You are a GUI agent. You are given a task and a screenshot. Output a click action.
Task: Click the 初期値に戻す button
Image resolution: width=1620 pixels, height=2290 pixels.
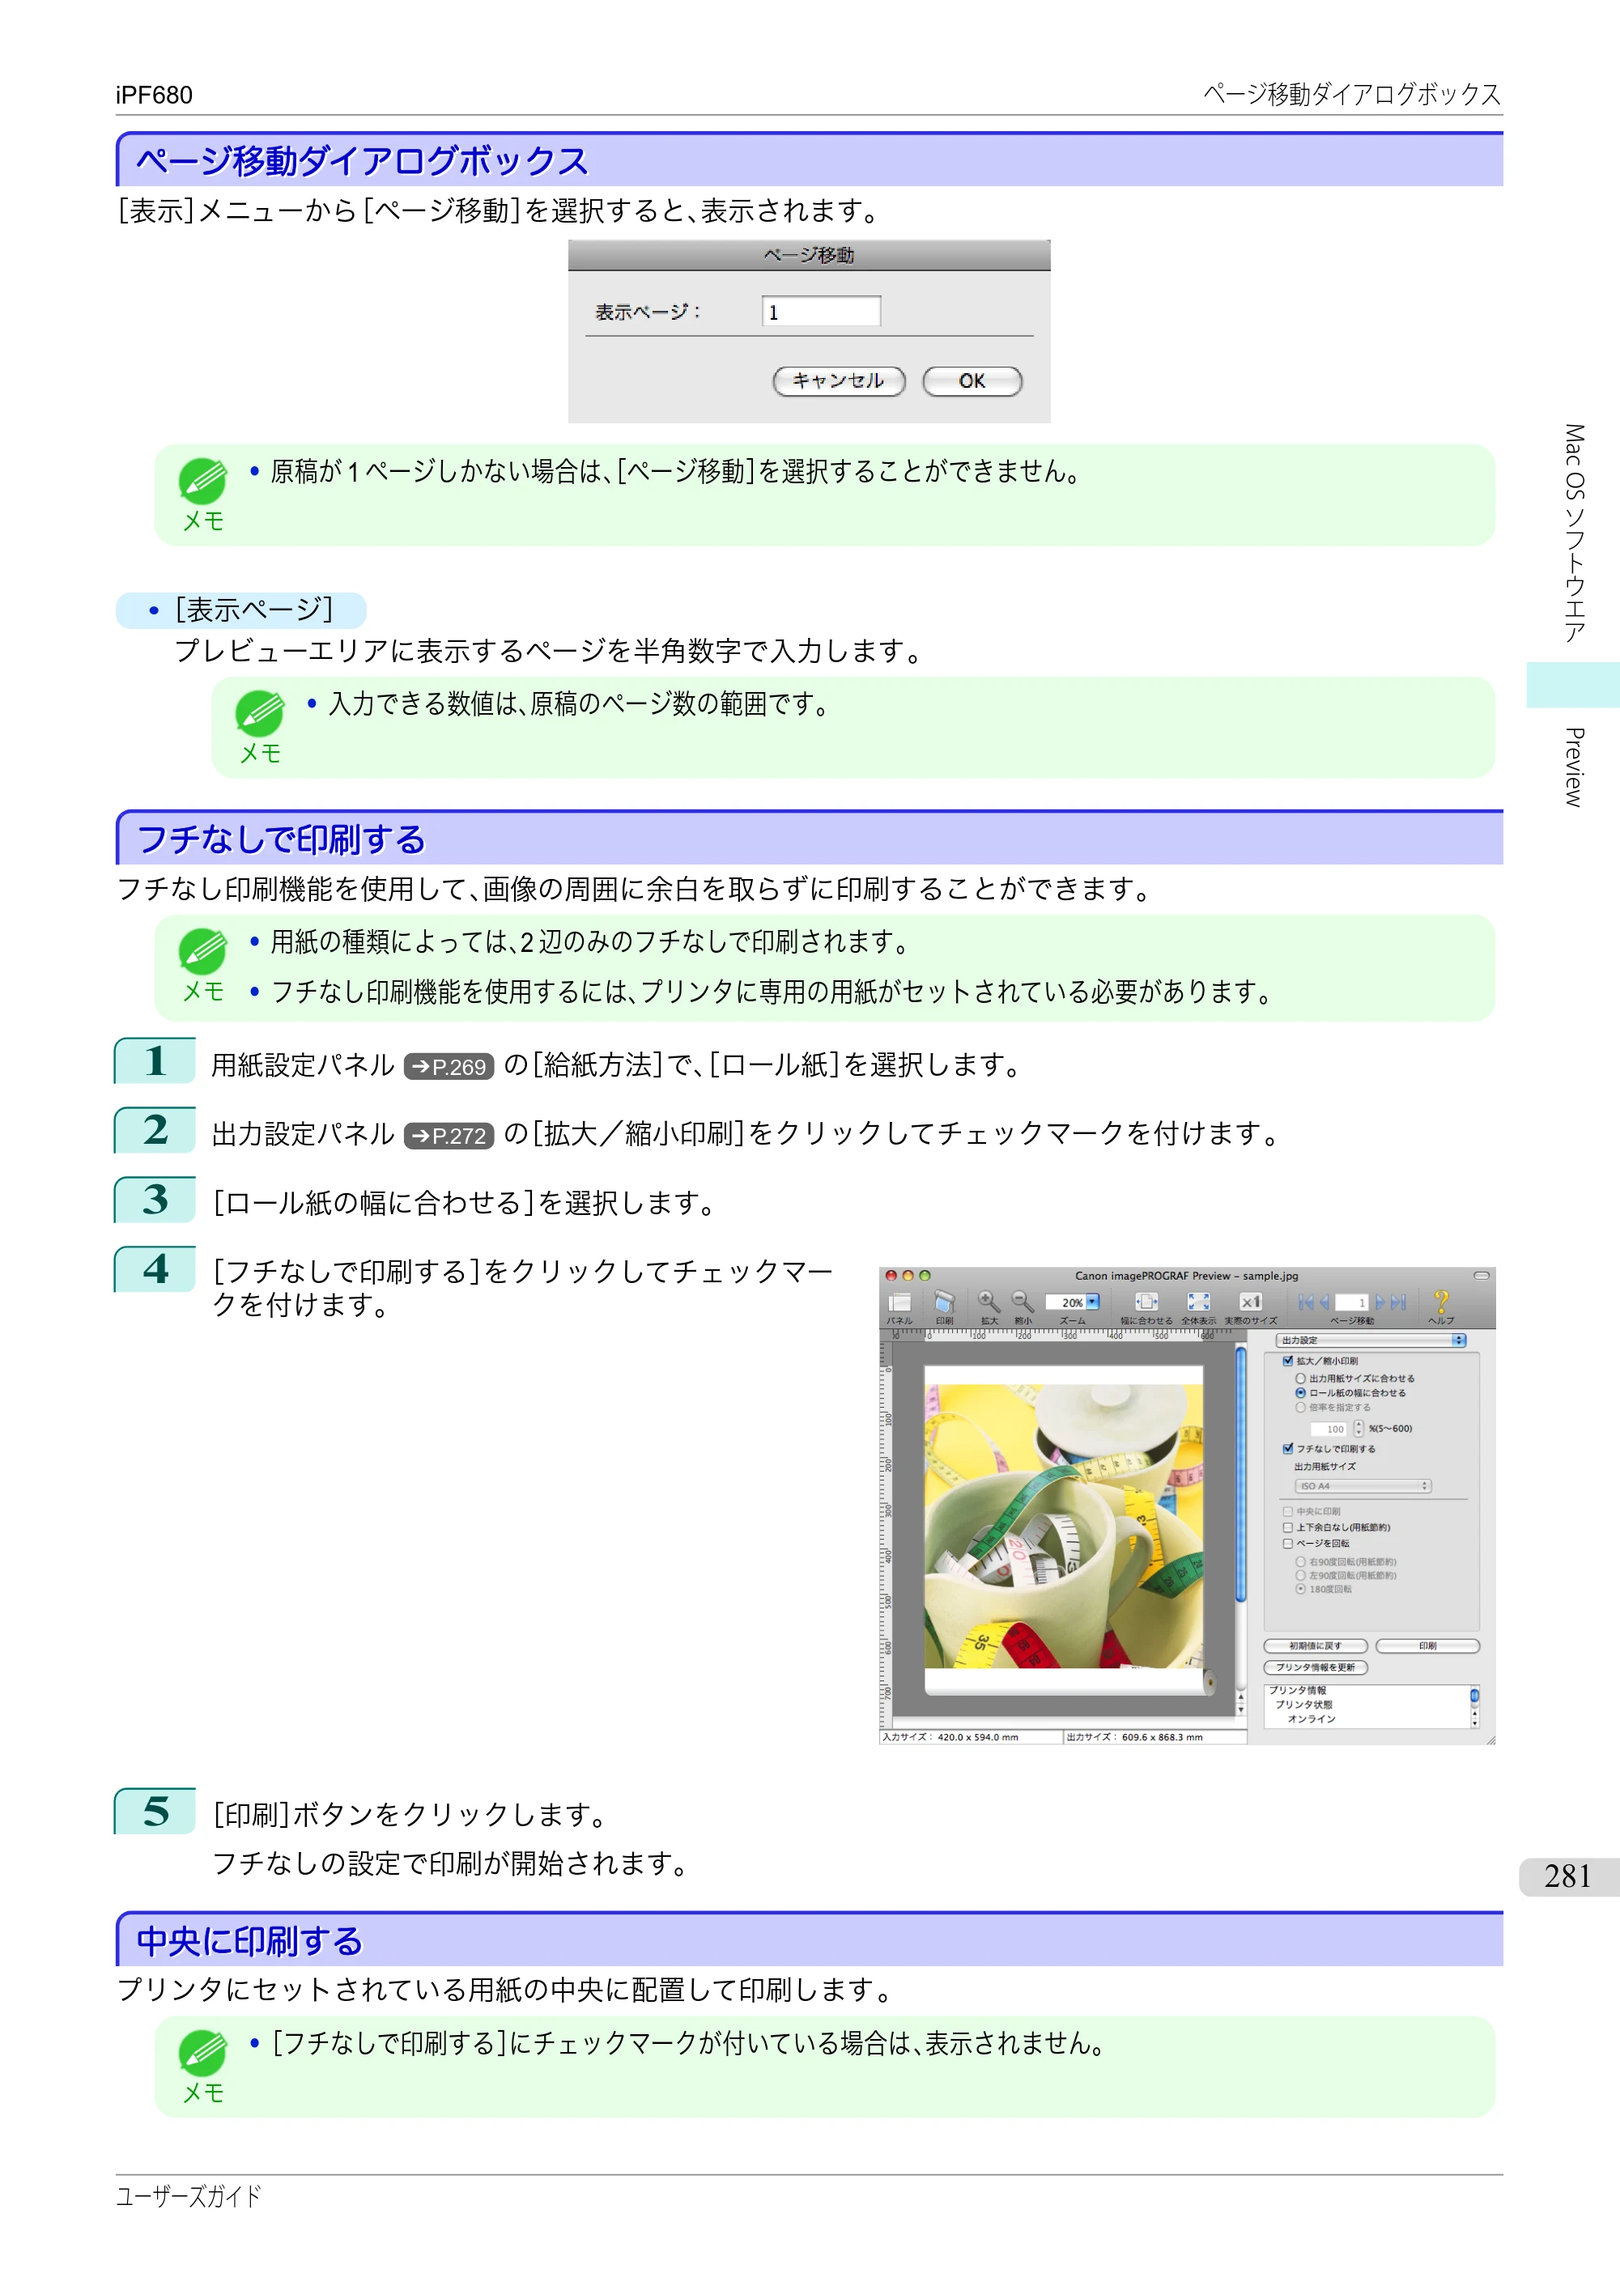pyautogui.click(x=1316, y=1646)
